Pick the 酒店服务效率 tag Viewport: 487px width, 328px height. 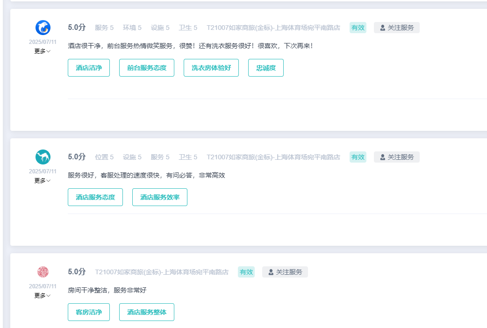click(x=160, y=197)
